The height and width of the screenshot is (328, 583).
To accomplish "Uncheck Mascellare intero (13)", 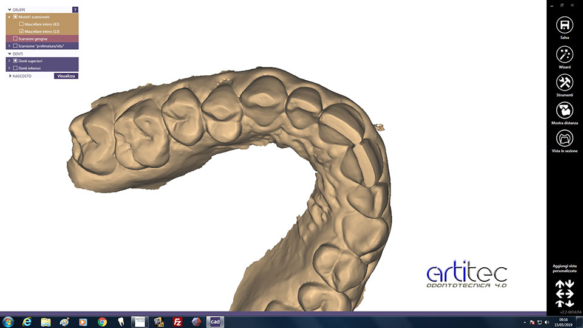I will coord(22,31).
